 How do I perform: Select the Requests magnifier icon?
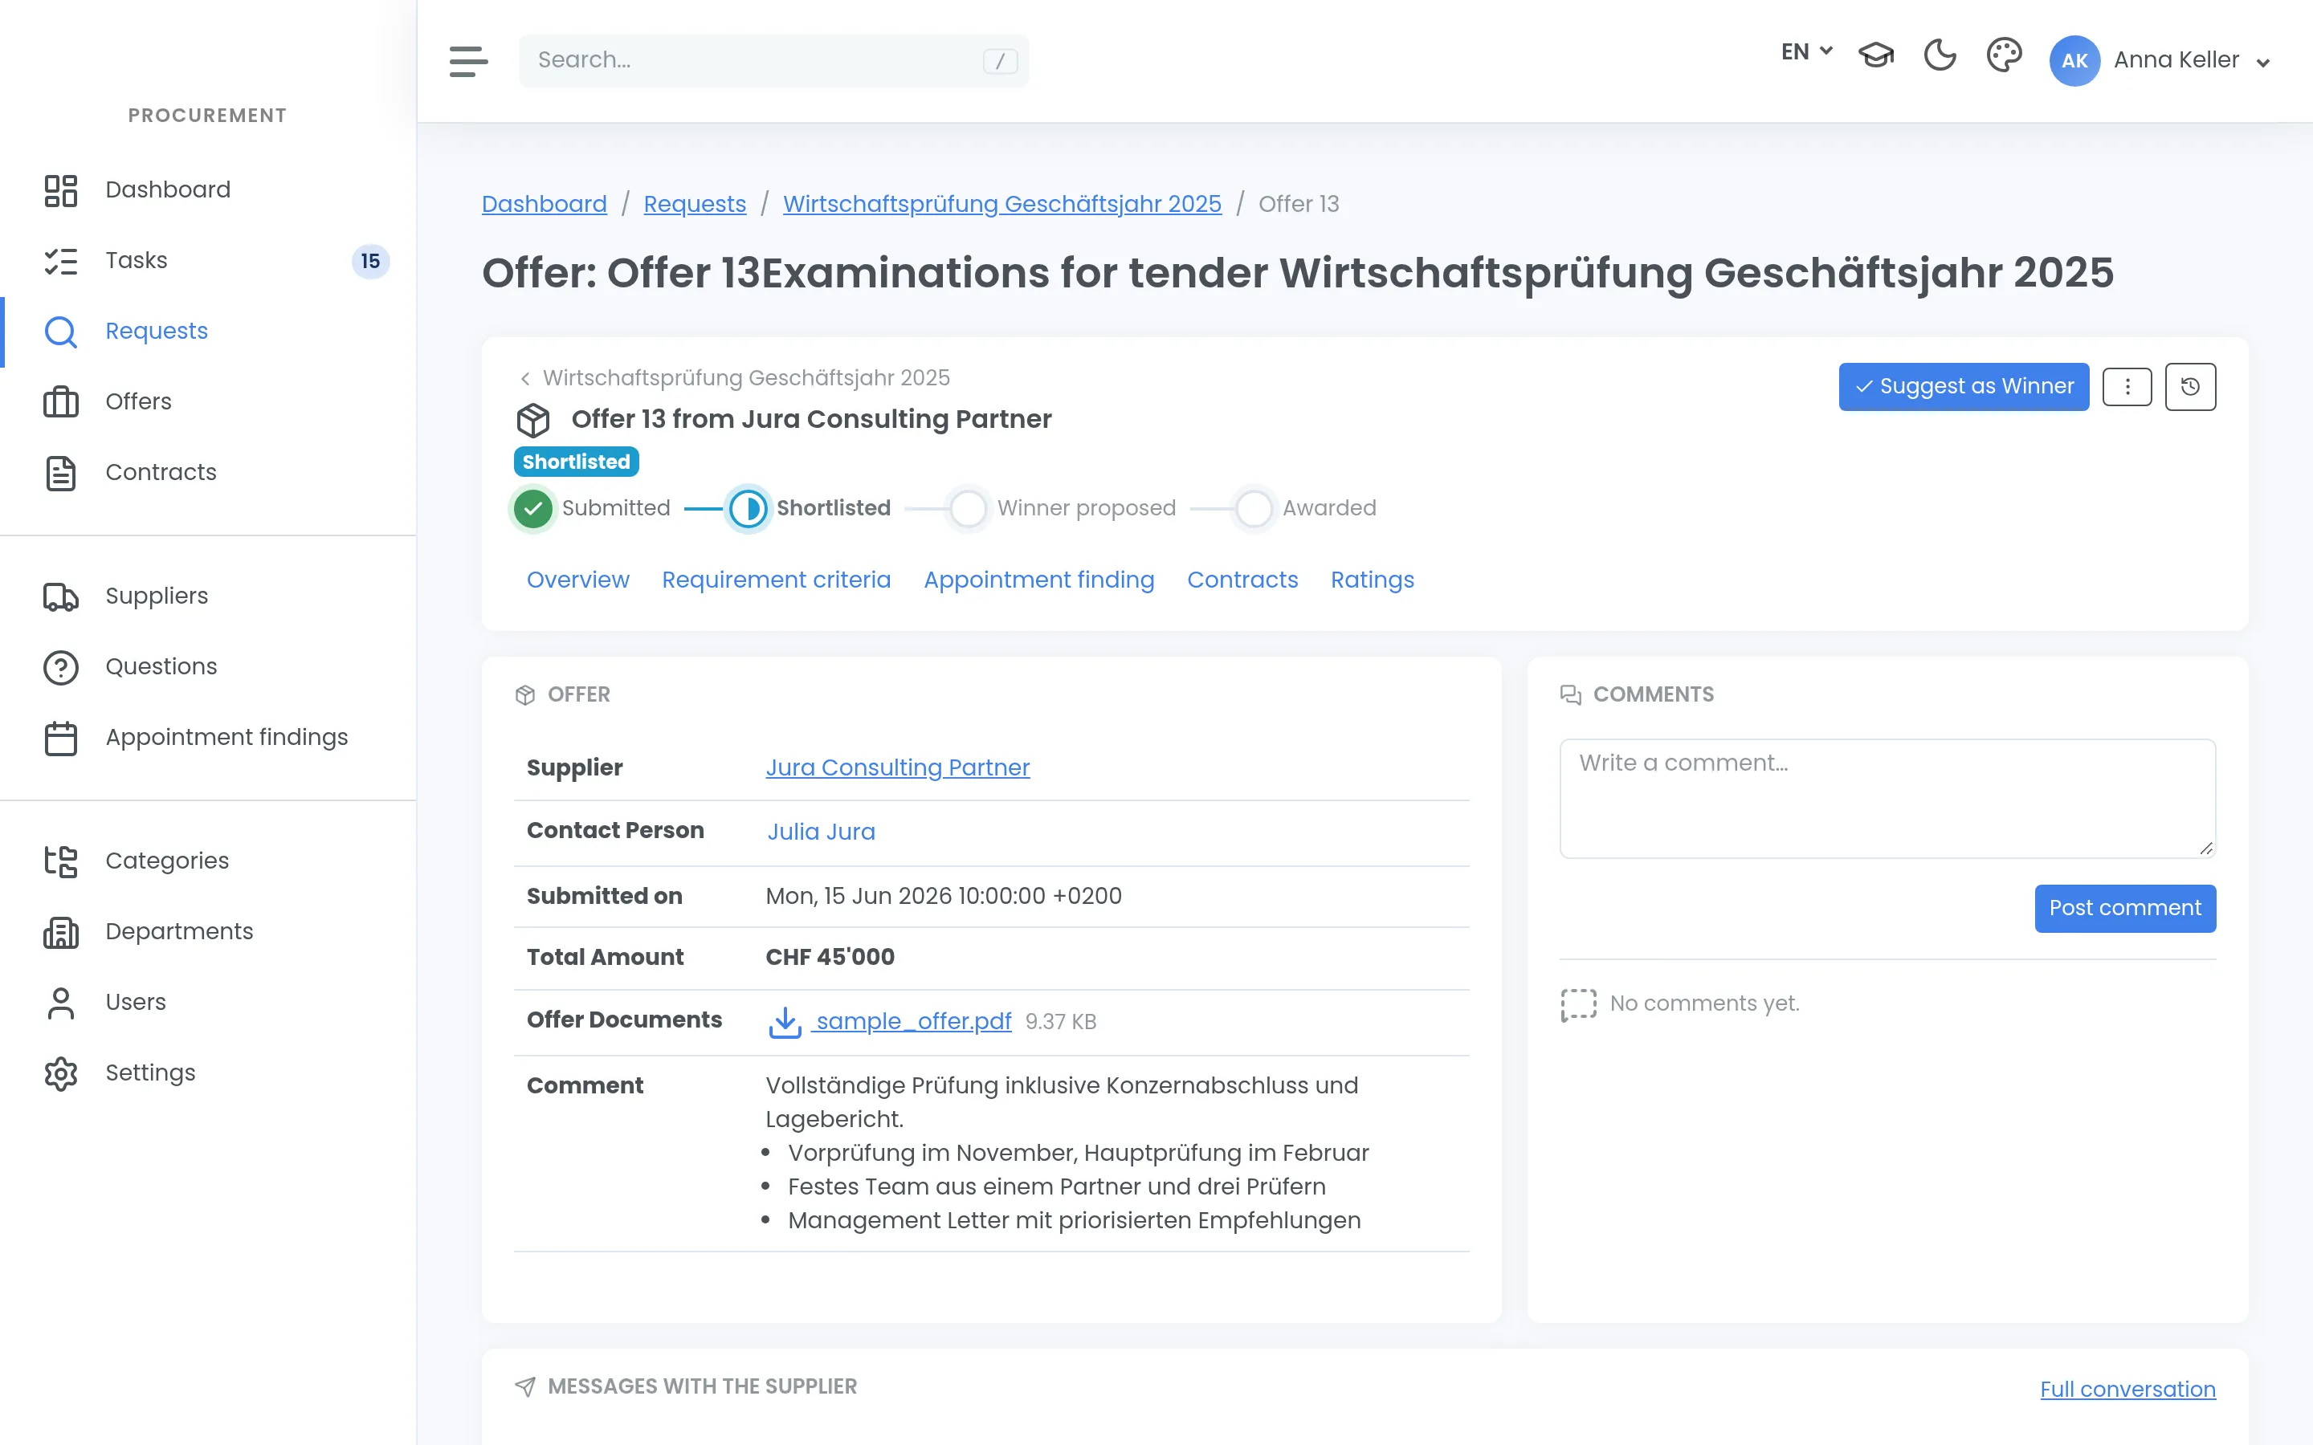(x=60, y=332)
